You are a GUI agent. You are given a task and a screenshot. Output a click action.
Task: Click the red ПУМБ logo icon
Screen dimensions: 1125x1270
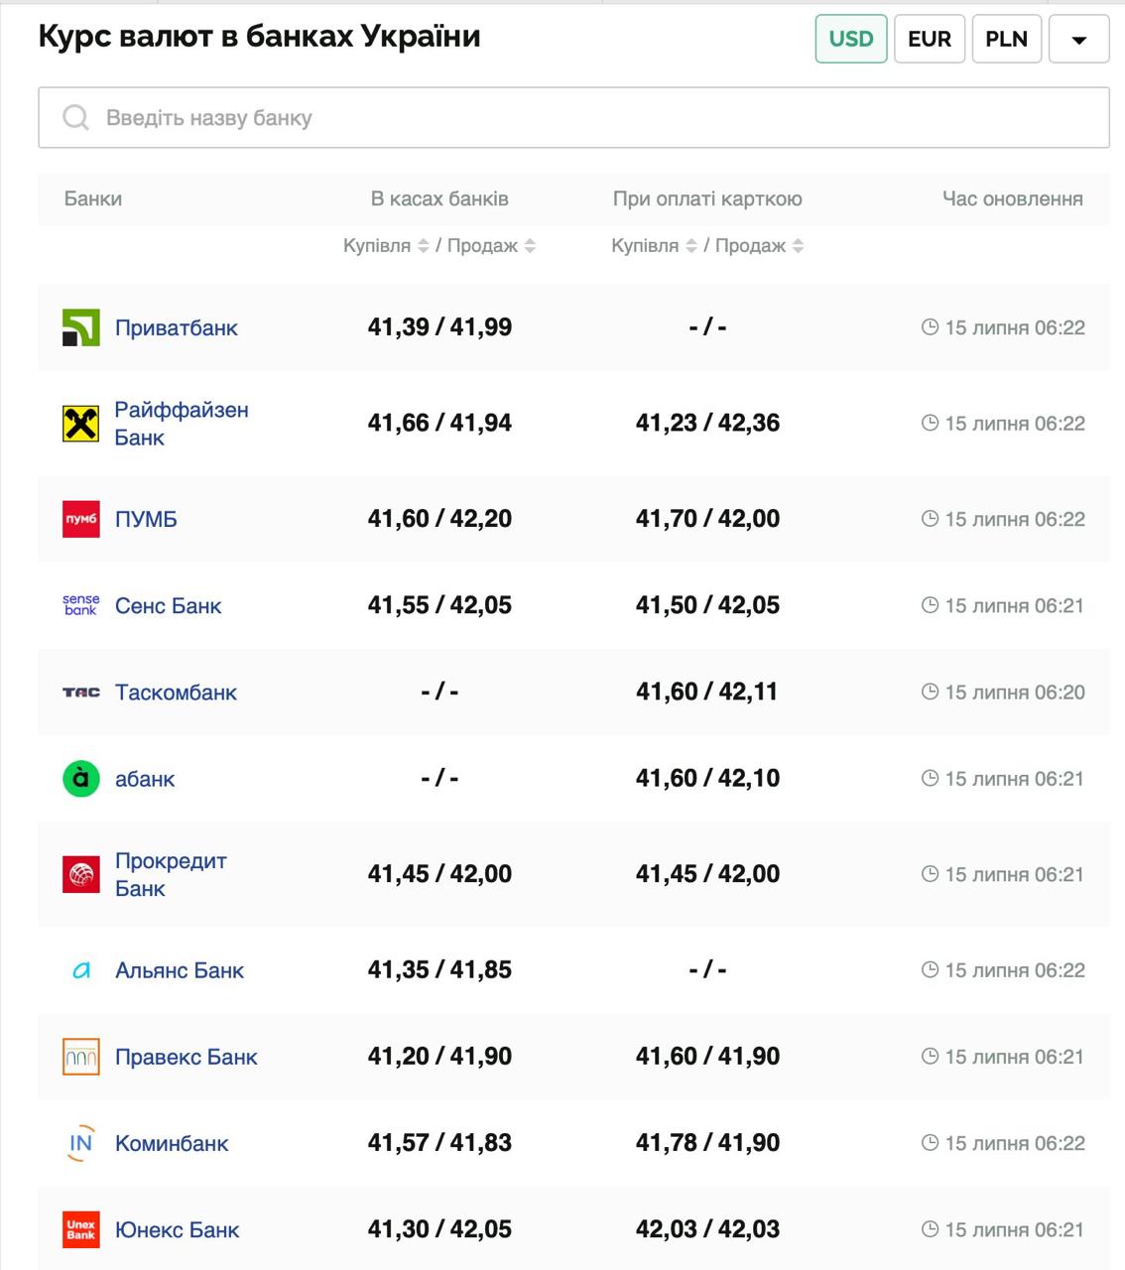coord(80,519)
